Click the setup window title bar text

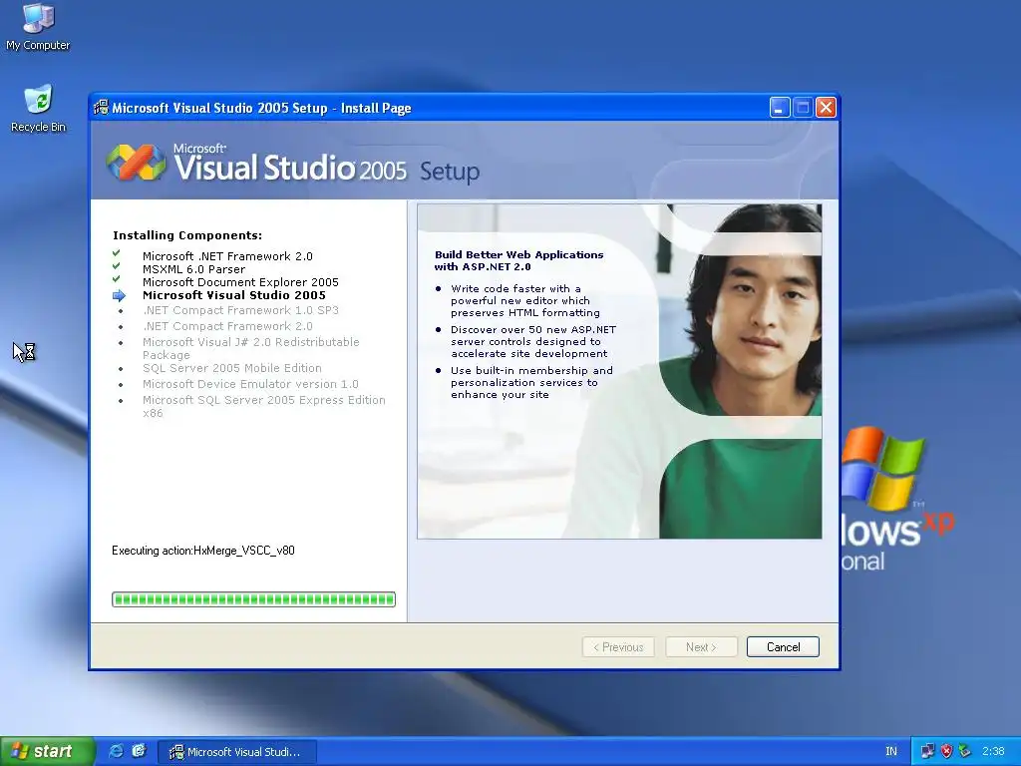point(261,108)
